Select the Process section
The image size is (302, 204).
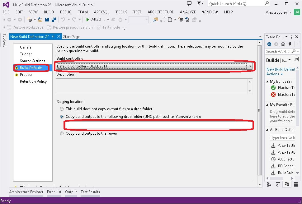tap(26, 75)
